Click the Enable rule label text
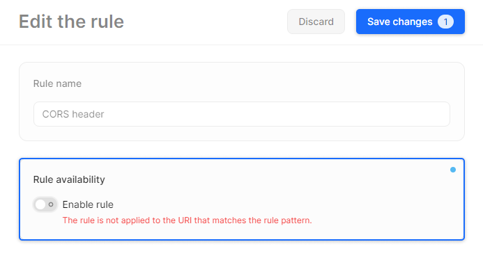This screenshot has width=483, height=258. click(x=88, y=204)
